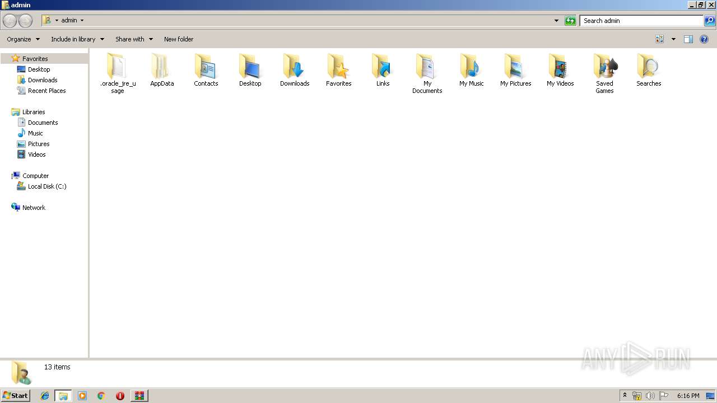This screenshot has height=403, width=717.
Task: Open the root breadcrumb dropdown arrow
Action: click(57, 21)
